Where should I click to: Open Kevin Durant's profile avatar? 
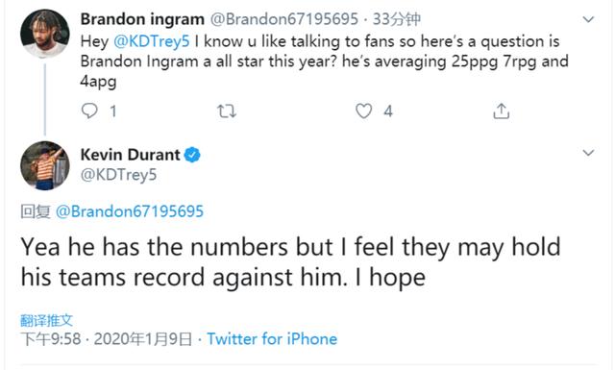(45, 165)
